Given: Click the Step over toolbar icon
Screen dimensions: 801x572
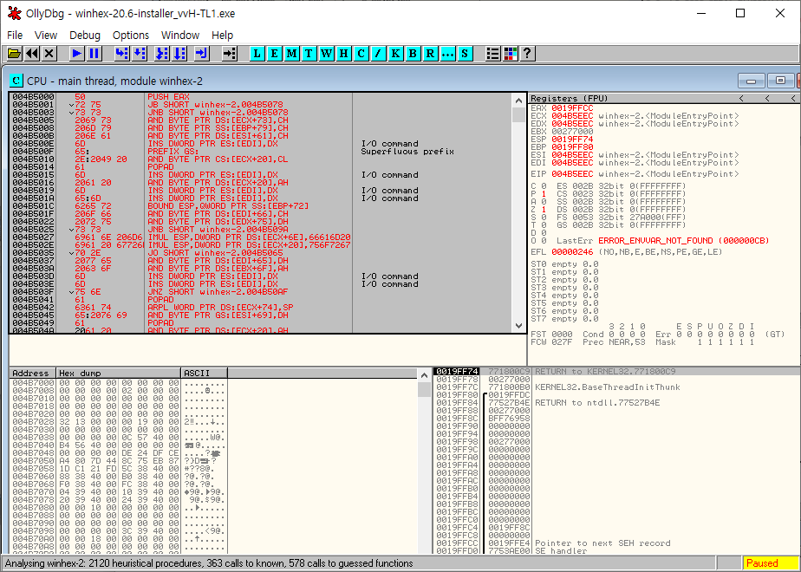Looking at the screenshot, I should 140,53.
